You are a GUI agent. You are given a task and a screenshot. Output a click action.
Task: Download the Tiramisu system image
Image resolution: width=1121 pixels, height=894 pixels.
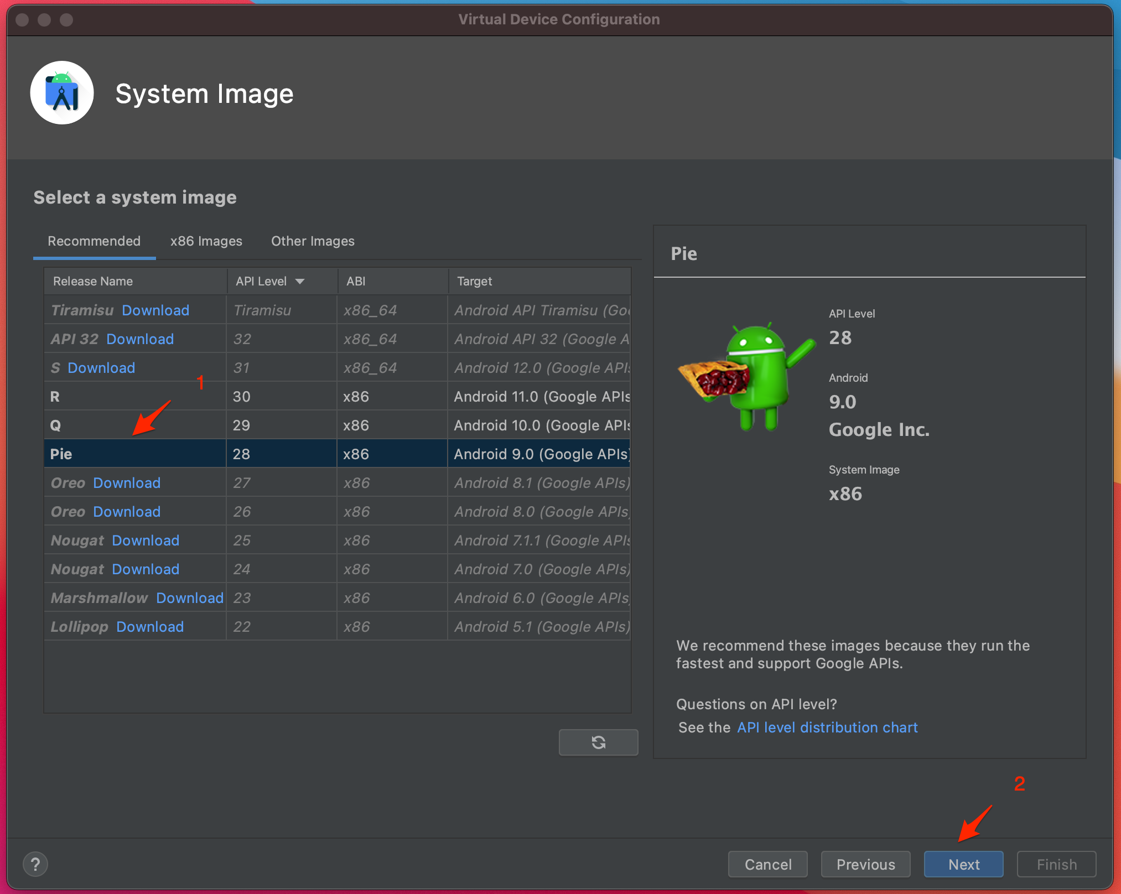155,310
